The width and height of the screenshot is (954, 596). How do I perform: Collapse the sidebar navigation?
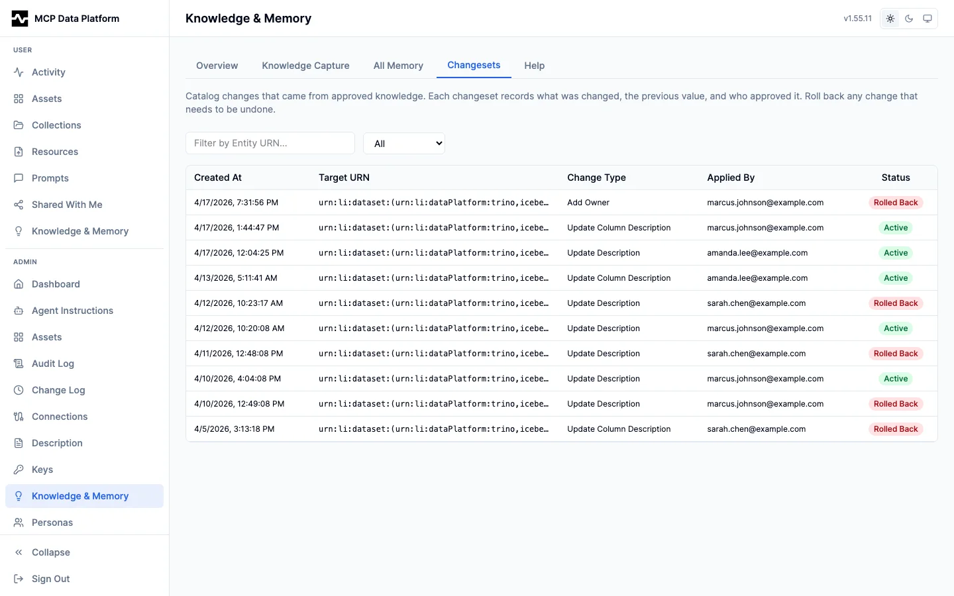[x=50, y=552]
